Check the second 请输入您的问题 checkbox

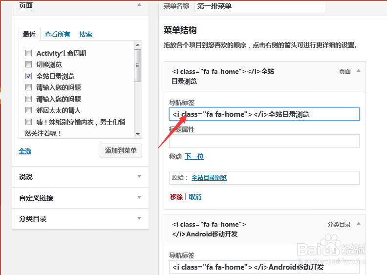click(29, 99)
